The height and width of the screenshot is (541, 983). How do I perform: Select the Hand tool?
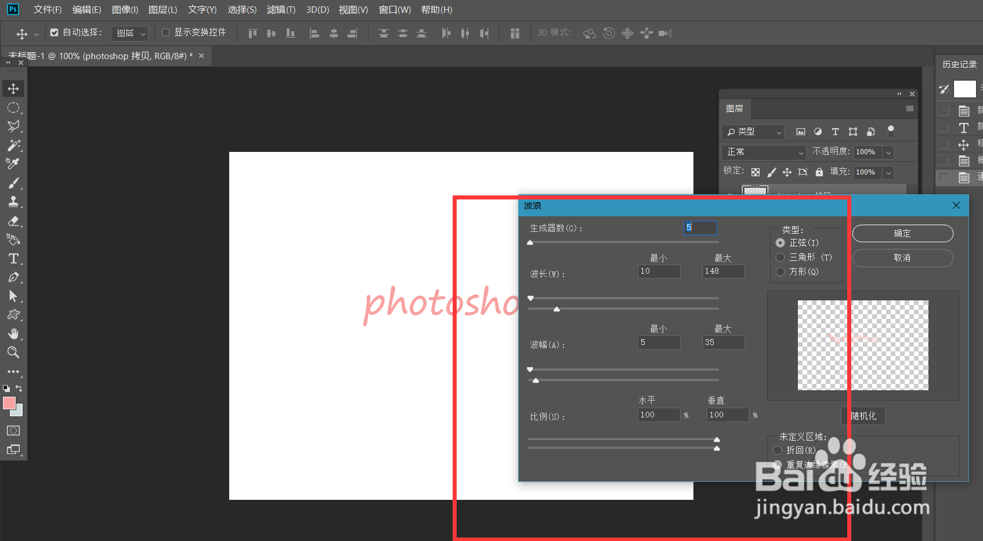pyautogui.click(x=13, y=333)
